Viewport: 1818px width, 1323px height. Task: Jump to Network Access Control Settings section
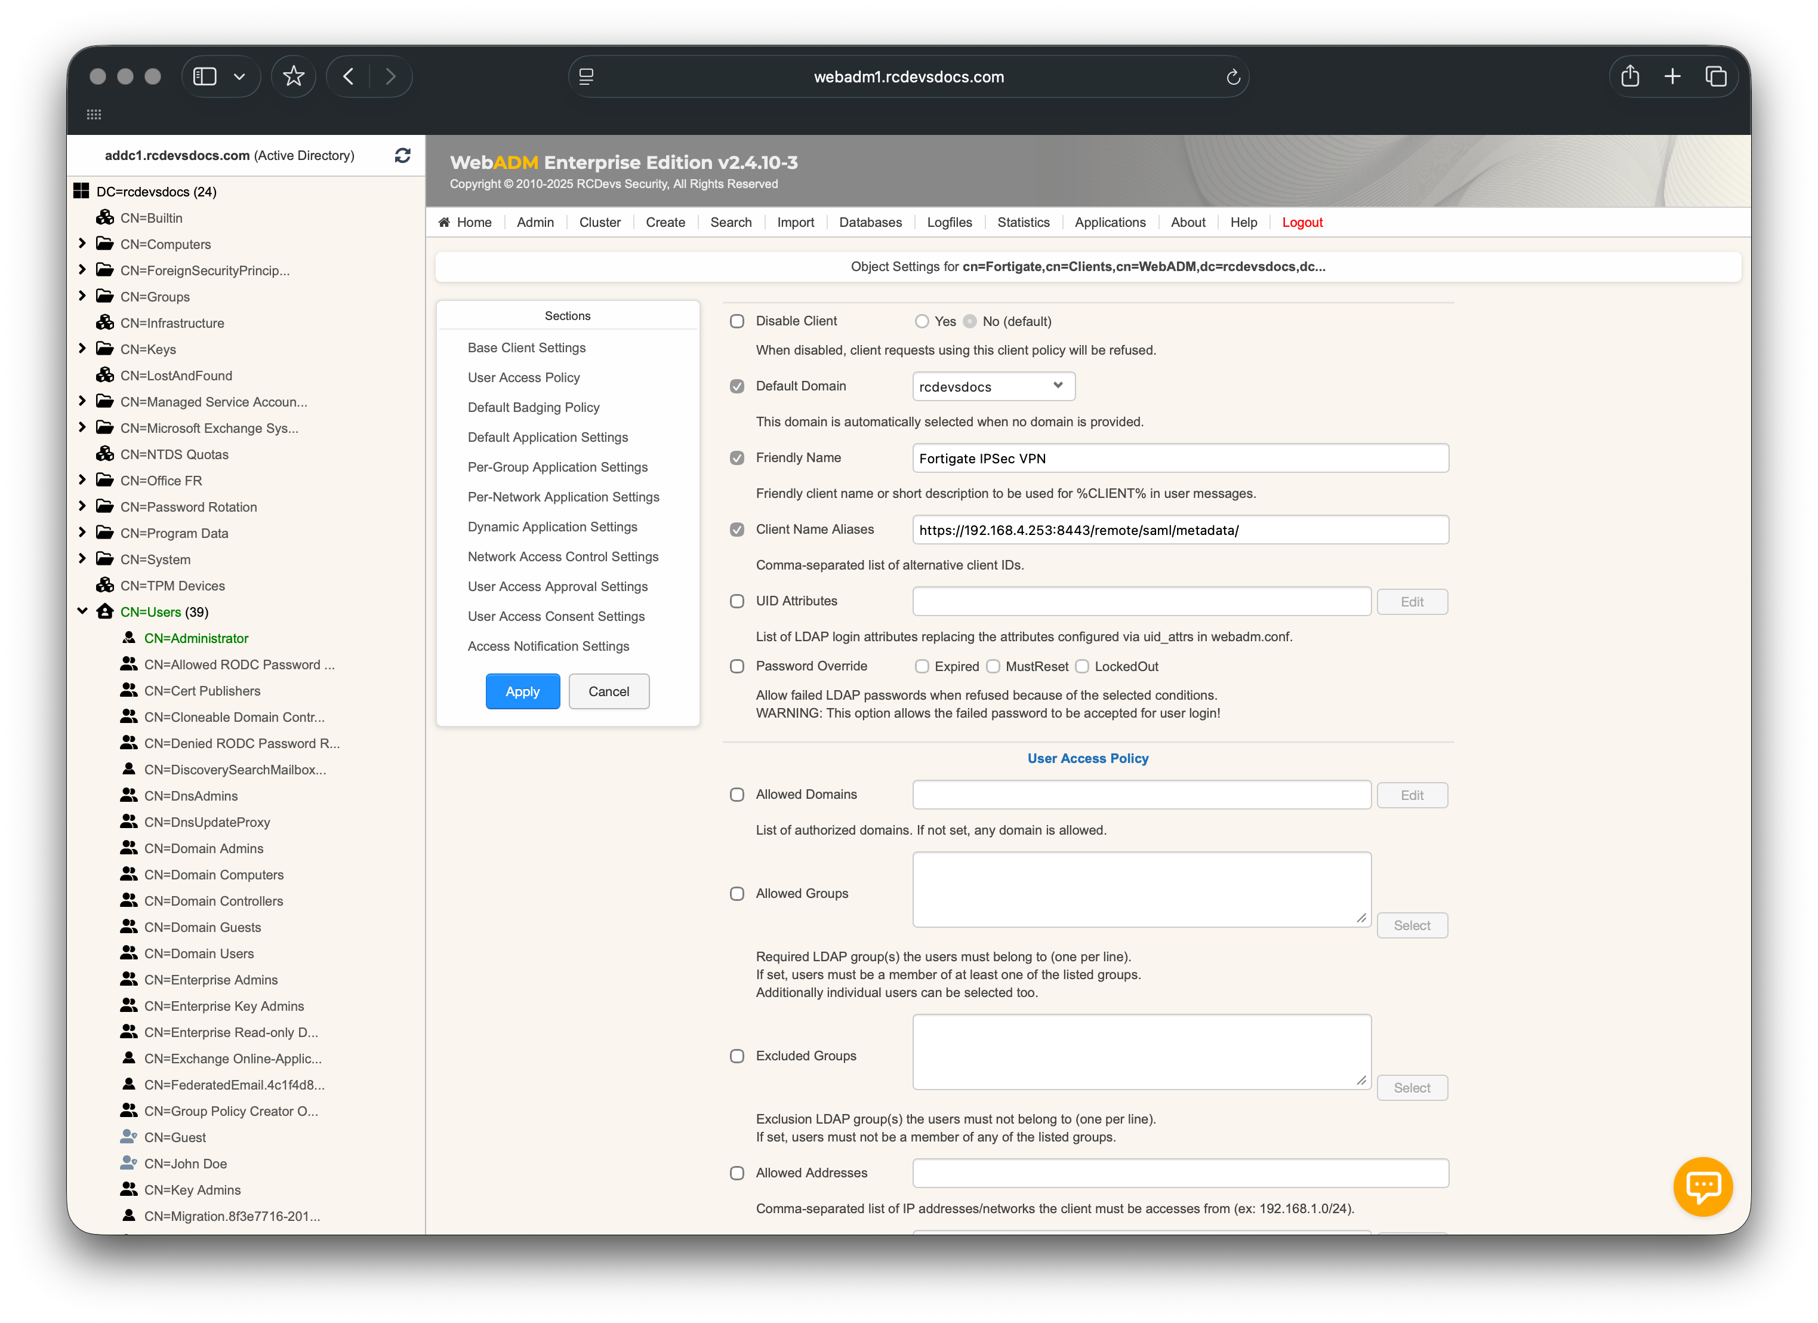(x=563, y=556)
